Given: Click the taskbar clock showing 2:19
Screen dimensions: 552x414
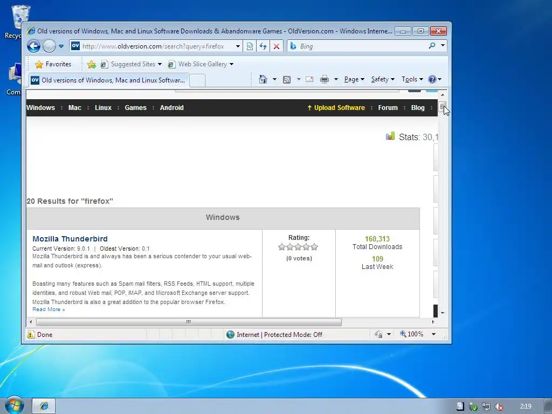Looking at the screenshot, I should tap(525, 406).
